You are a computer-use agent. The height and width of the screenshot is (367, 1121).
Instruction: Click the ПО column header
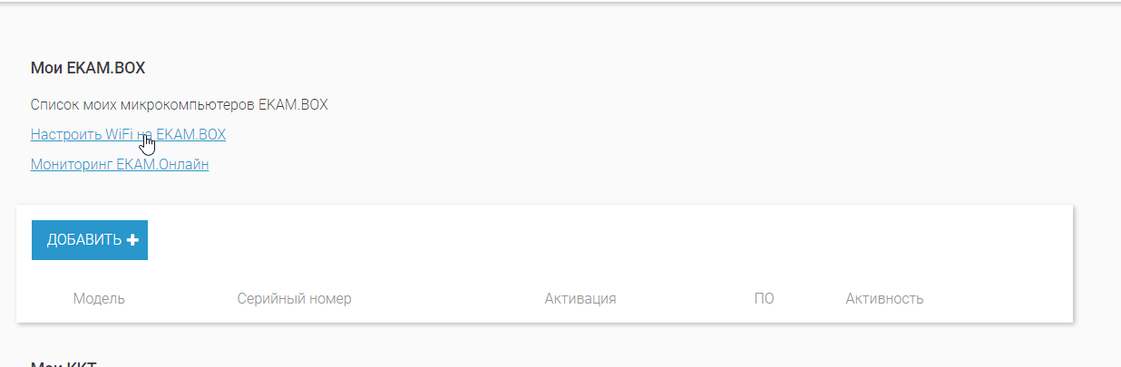[x=764, y=298]
